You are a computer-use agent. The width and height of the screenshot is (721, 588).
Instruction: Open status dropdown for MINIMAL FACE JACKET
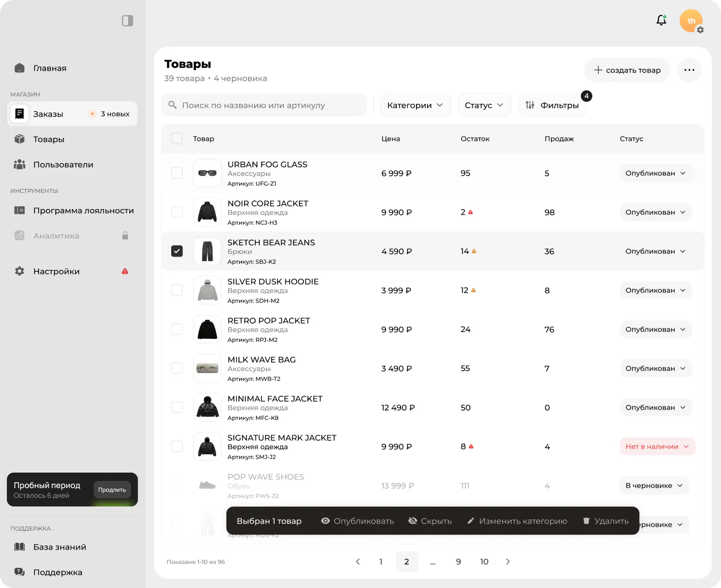tap(656, 407)
